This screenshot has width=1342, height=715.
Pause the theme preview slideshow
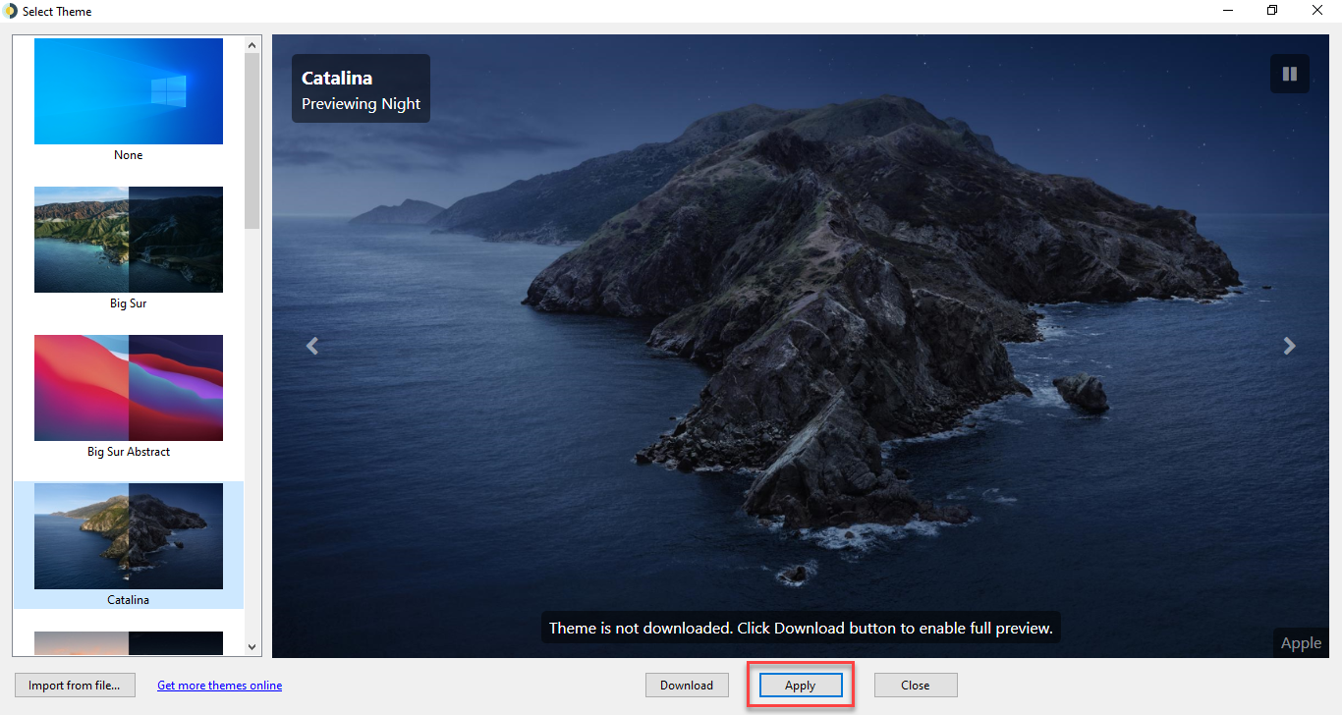click(1289, 73)
